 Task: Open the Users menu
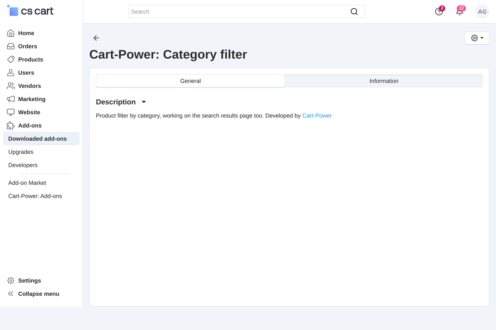(x=26, y=73)
